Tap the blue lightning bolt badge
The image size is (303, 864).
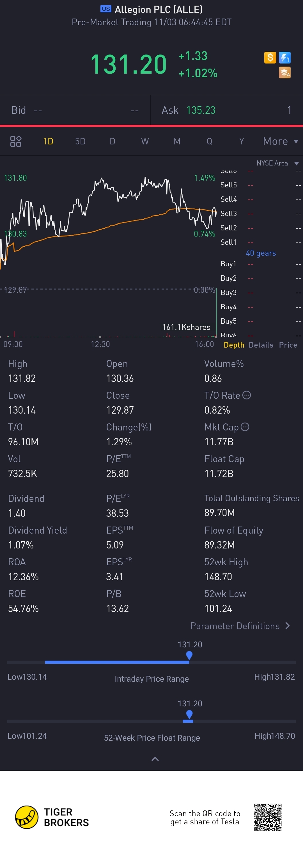click(x=284, y=57)
